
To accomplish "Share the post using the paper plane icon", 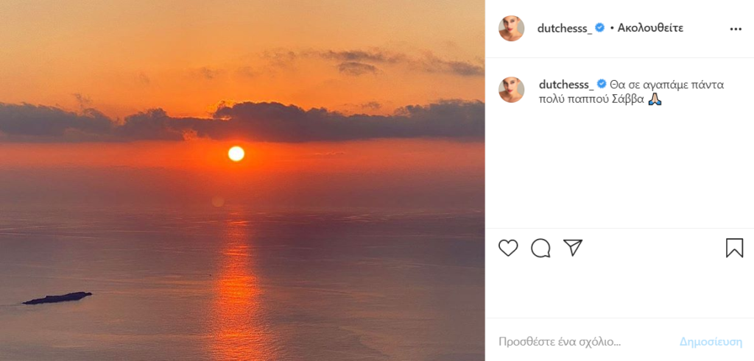I will coord(573,247).
